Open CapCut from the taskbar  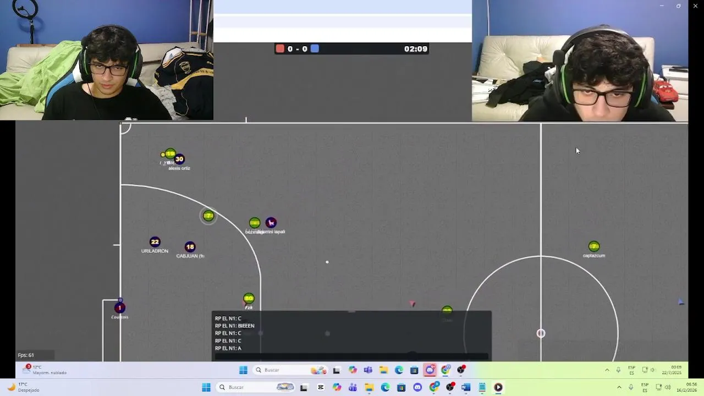(x=321, y=387)
